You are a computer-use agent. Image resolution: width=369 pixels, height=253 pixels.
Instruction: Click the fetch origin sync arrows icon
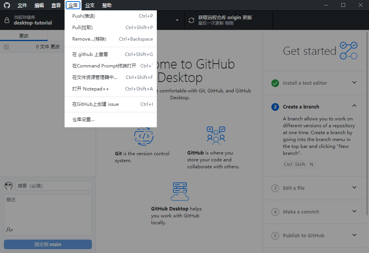(191, 20)
